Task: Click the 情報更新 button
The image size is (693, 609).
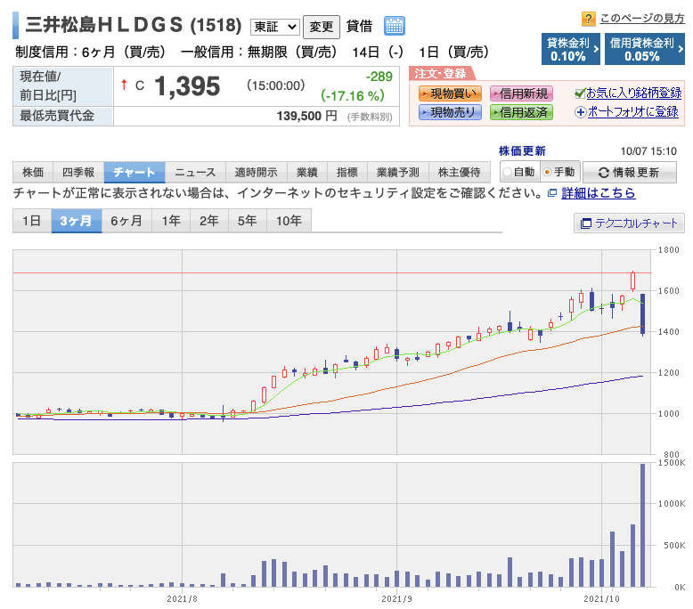Action: (x=630, y=172)
